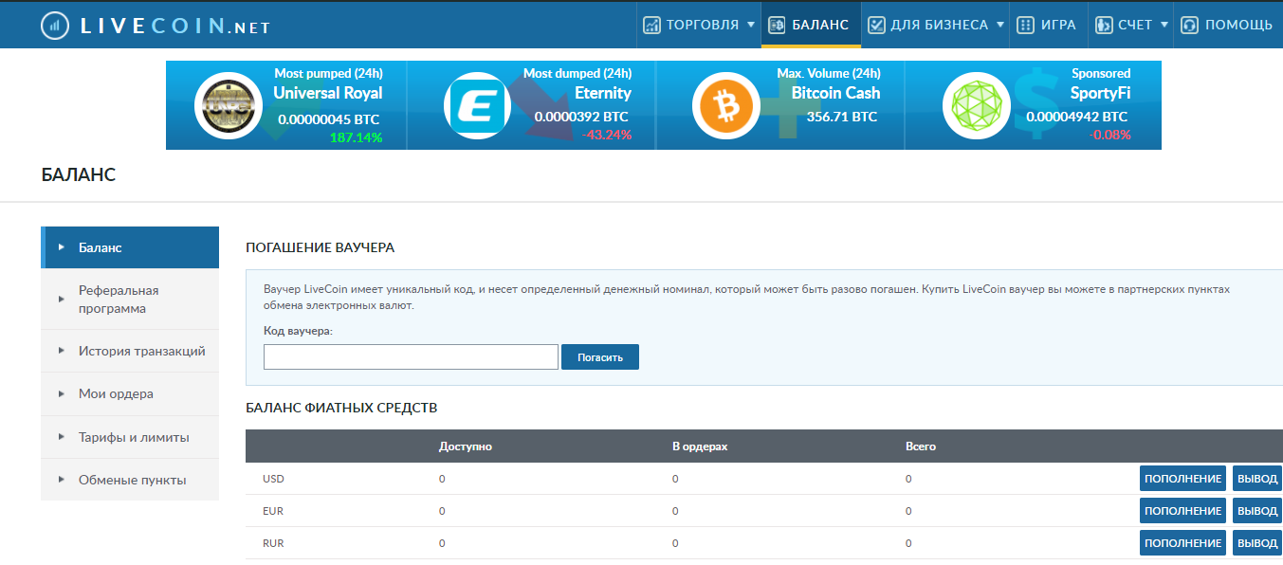Switch to the БАЛАНС top menu tab
The height and width of the screenshot is (565, 1283).
810,25
